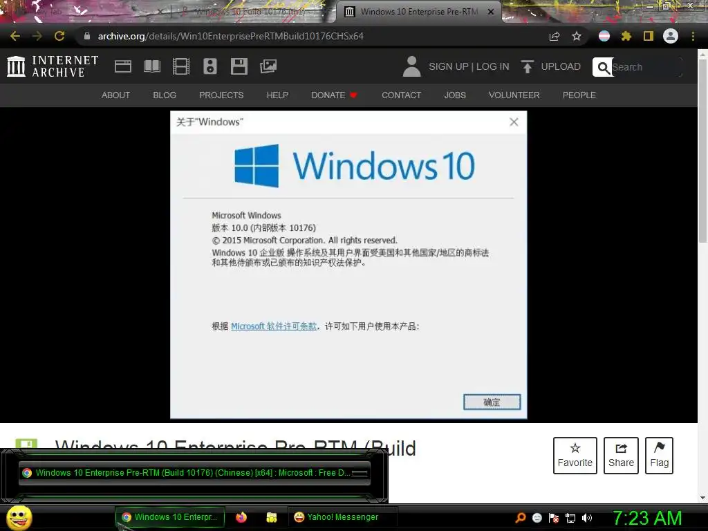This screenshot has height=531, width=708.
Task: Go back with the browser back arrow
Action: tap(15, 36)
